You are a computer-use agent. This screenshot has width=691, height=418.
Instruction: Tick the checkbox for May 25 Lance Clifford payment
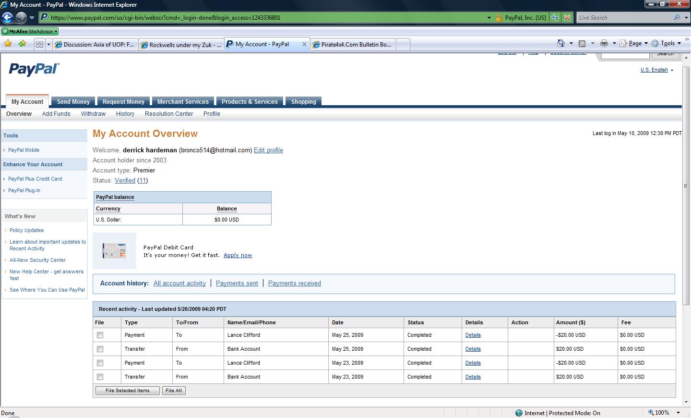pos(100,335)
